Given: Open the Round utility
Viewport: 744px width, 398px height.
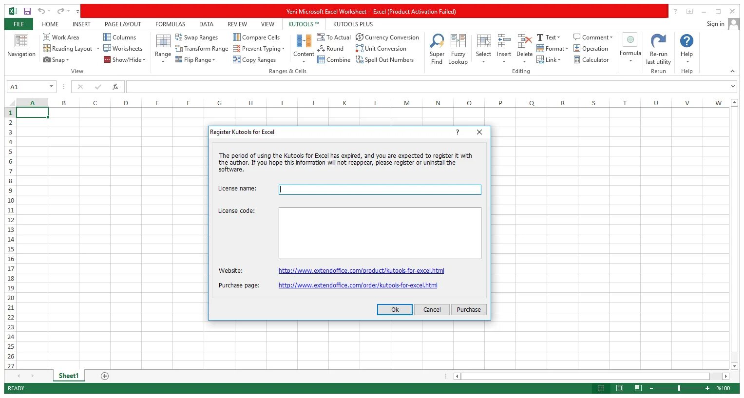Looking at the screenshot, I should point(330,48).
